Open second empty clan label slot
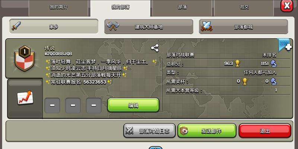This screenshot has height=149, width=298. (x=73, y=105)
